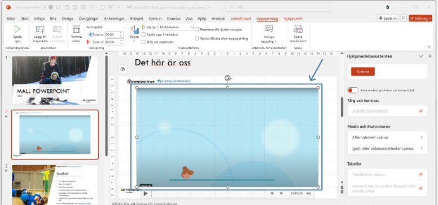The width and height of the screenshot is (438, 205).
Task: Check Spola tillbaka efter uppspelning
Action: point(197,38)
